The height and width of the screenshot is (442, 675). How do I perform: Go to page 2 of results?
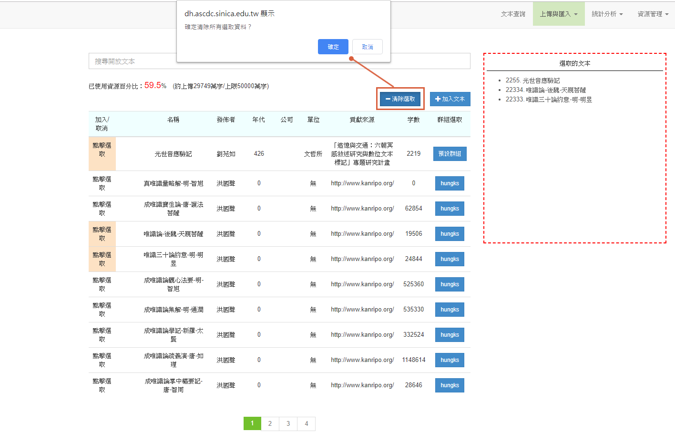click(270, 423)
